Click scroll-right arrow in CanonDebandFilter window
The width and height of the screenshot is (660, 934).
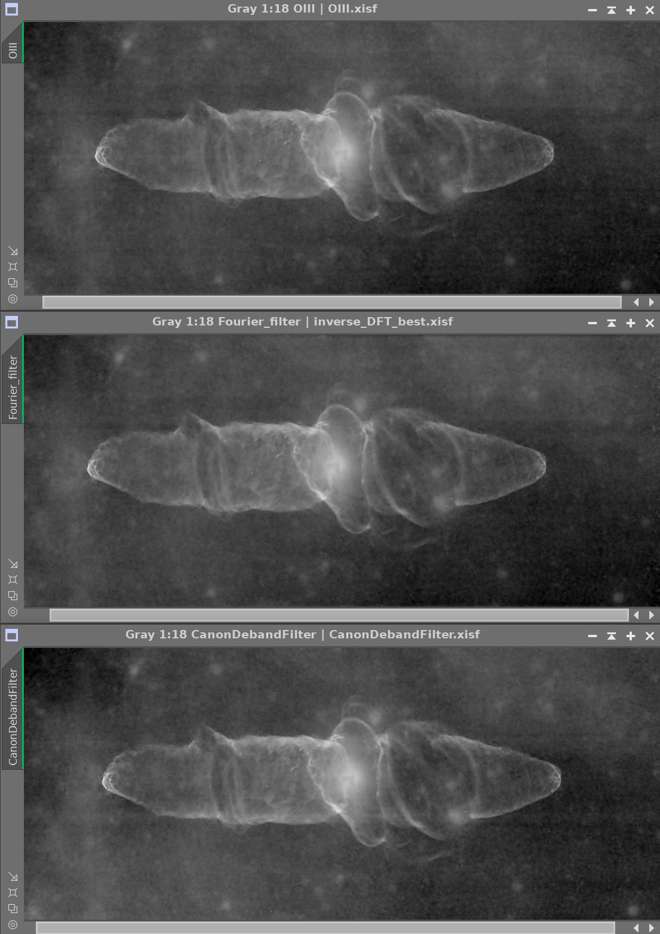point(651,928)
